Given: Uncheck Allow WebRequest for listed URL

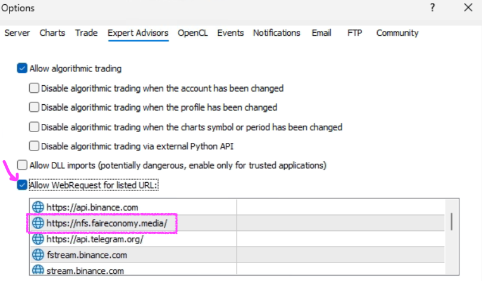Looking at the screenshot, I should [23, 185].
